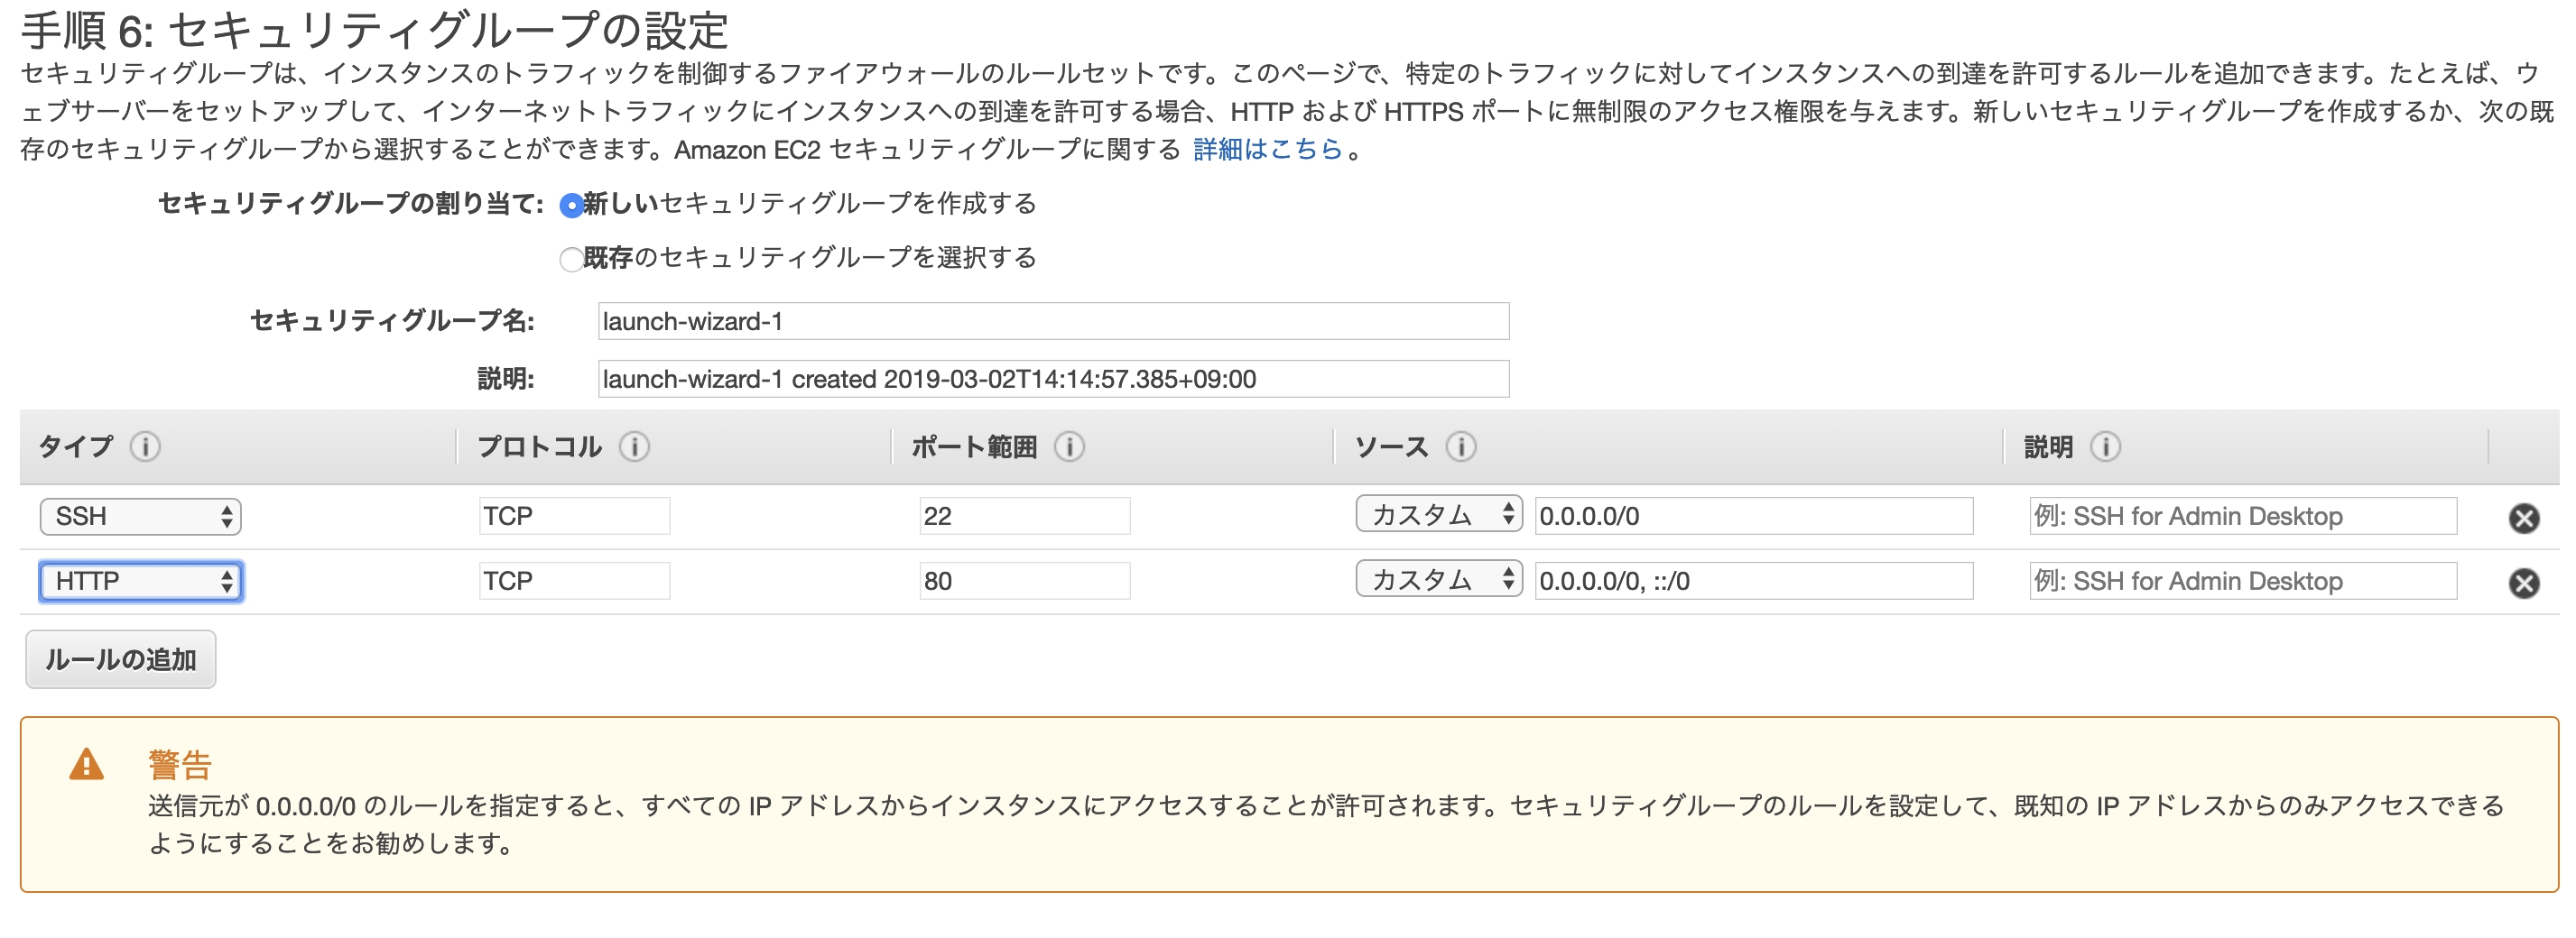2576x938 pixels.
Task: Click the ルールの追加 button
Action: pyautogui.click(x=121, y=659)
